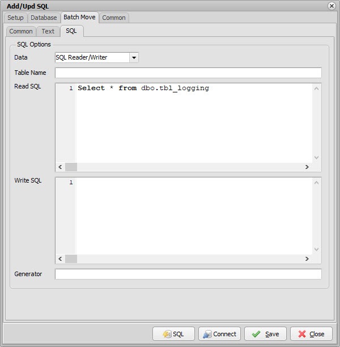Screen dimensions: 340x347
Task: Select the SQL sub-tab
Action: (x=71, y=31)
